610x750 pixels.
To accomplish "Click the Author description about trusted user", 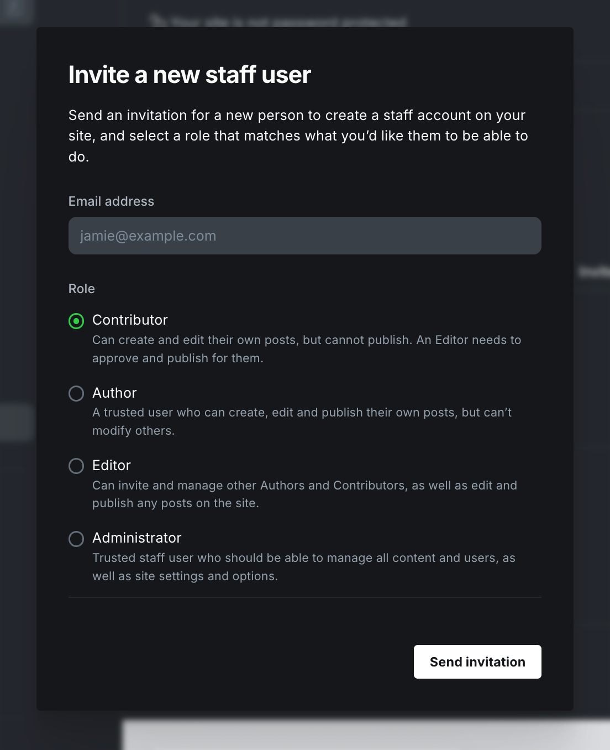I will click(x=302, y=421).
